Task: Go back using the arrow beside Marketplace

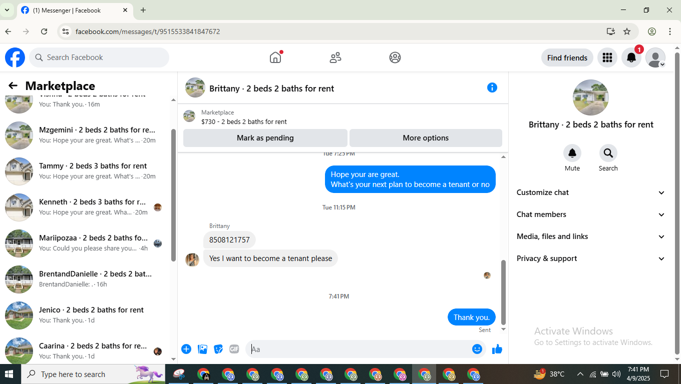Action: [13, 86]
